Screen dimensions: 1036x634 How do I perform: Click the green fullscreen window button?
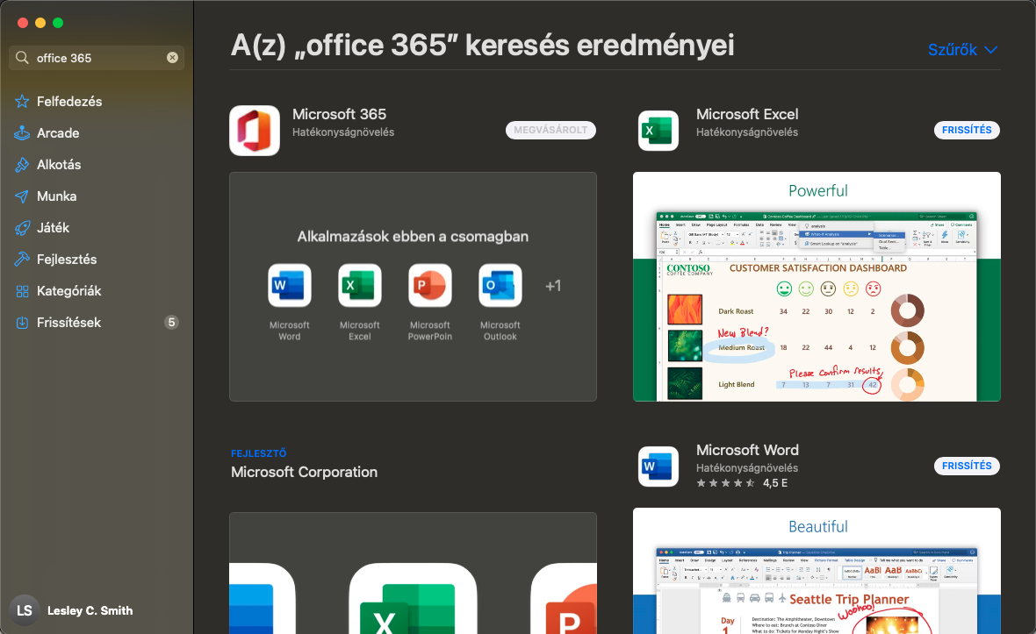pyautogui.click(x=58, y=23)
